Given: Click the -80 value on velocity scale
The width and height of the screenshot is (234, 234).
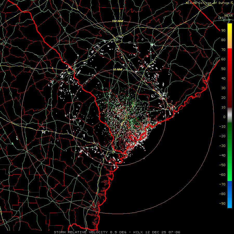Looking at the screenshot, I should pos(222,194).
